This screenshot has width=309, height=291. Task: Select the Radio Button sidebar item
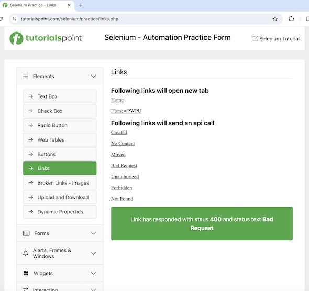[60, 125]
